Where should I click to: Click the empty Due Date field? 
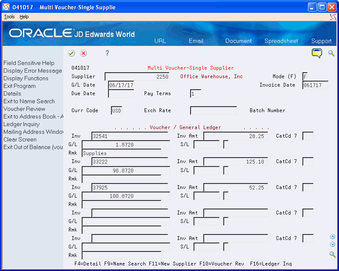[x=121, y=93]
